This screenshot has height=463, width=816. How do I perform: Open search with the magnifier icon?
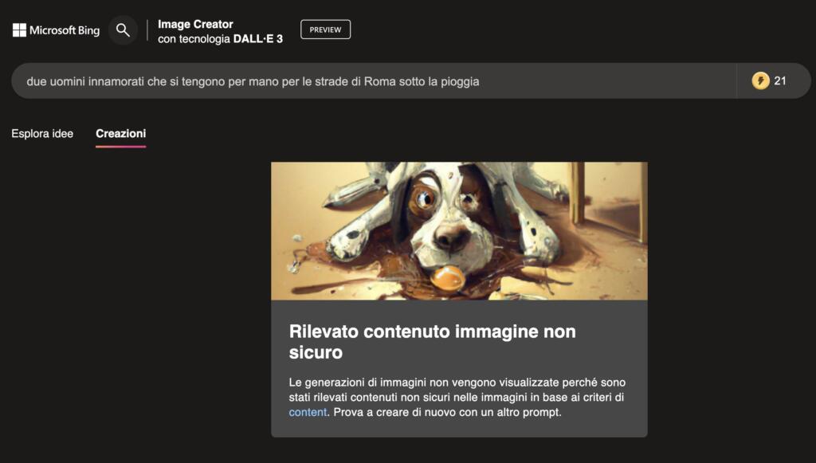coord(123,30)
